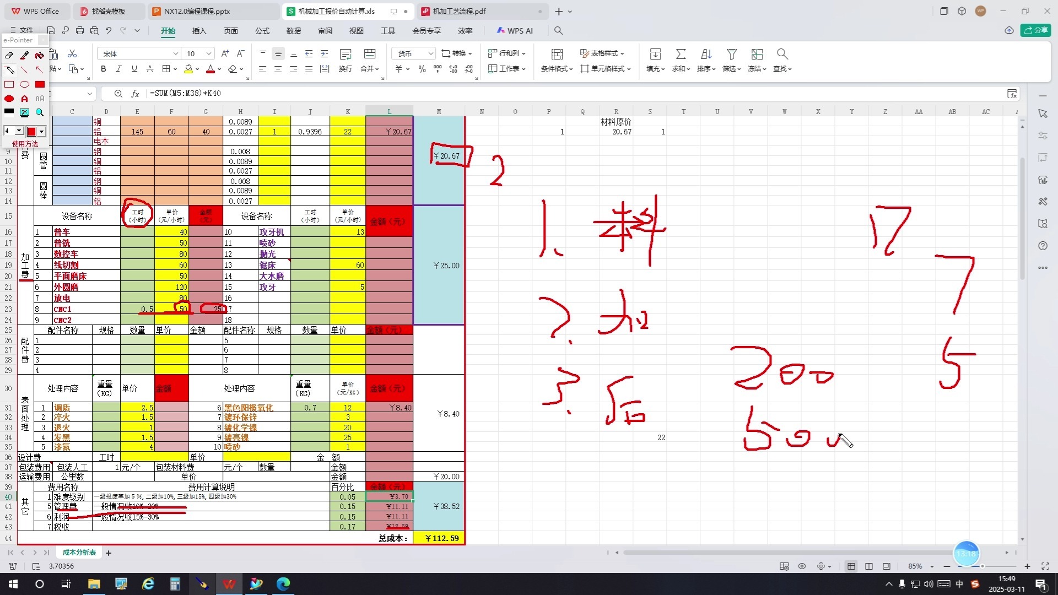Toggle eye protection mode in status bar
Viewport: 1058px width, 595px height.
(802, 566)
